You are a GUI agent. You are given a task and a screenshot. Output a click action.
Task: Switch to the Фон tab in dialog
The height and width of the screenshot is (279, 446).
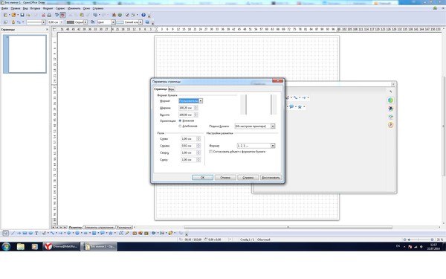171,89
